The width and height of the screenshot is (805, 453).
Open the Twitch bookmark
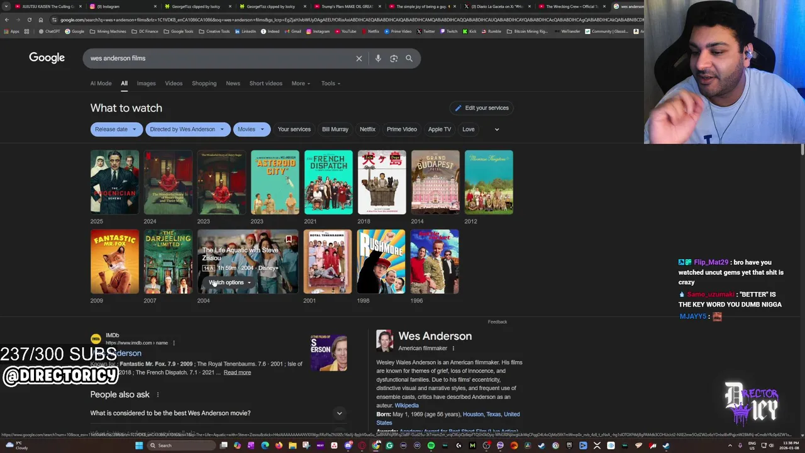(x=449, y=31)
